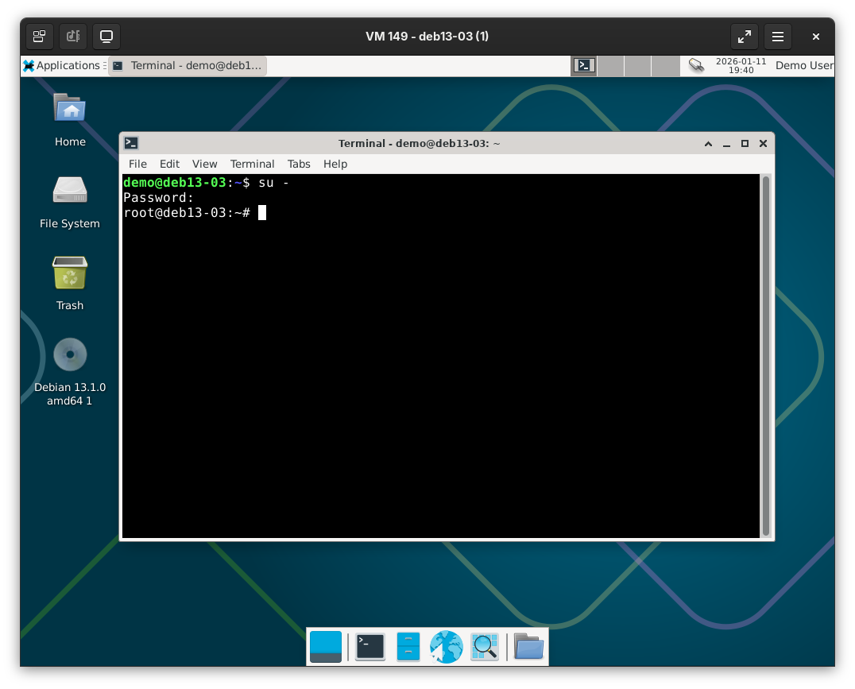Image resolution: width=855 pixels, height=689 pixels.
Task: Open Application Finder magnifier icon
Action: pos(485,647)
